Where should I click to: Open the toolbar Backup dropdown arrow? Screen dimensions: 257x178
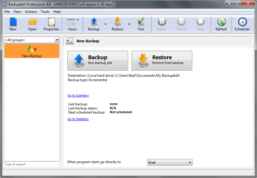(x=105, y=24)
